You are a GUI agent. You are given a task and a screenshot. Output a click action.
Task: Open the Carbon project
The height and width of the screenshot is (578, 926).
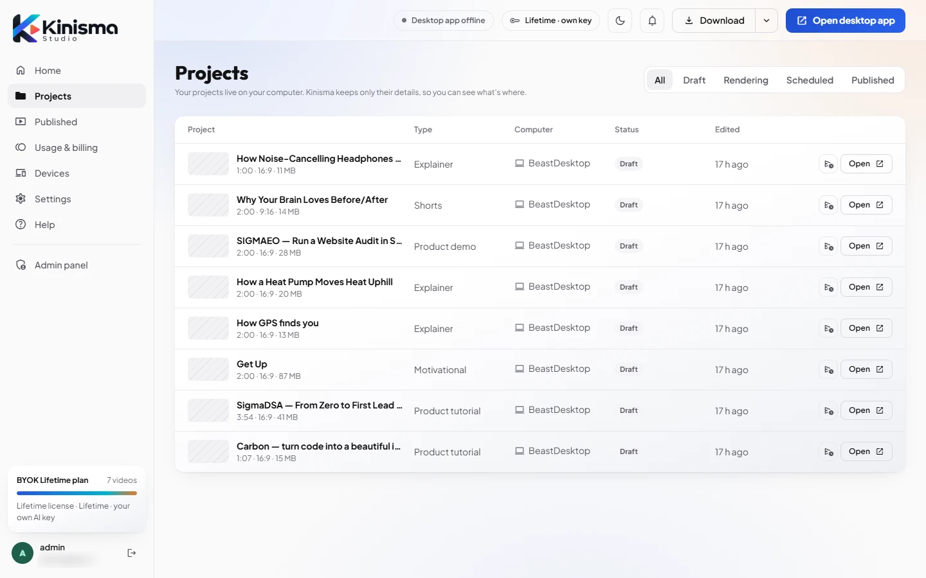(x=866, y=452)
